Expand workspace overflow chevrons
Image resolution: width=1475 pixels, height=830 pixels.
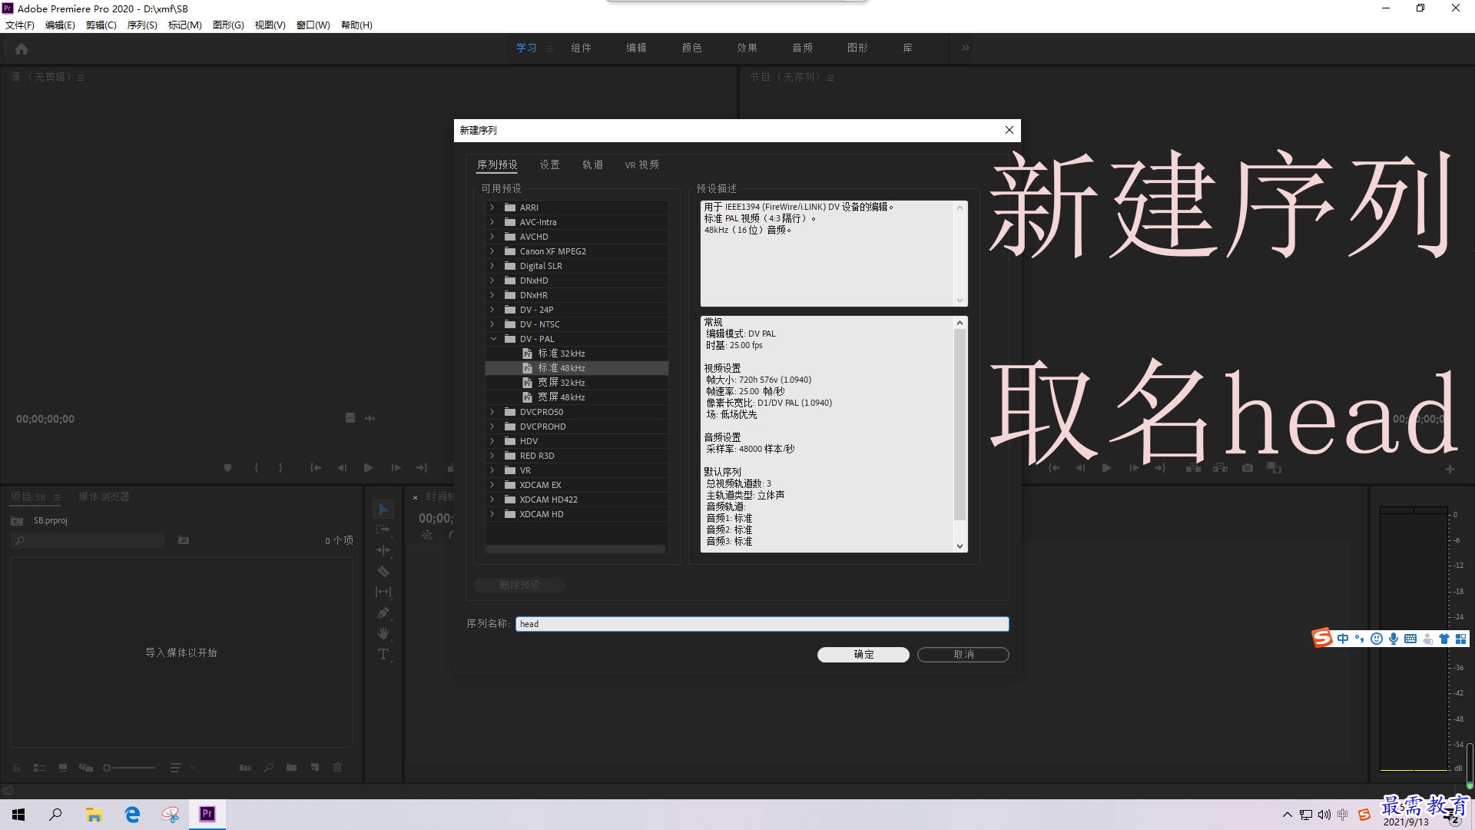[x=965, y=48]
